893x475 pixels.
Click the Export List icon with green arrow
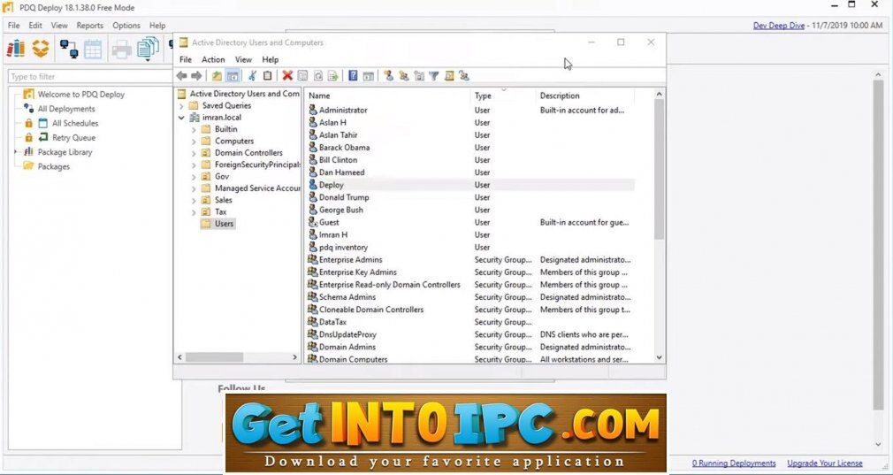(x=333, y=76)
